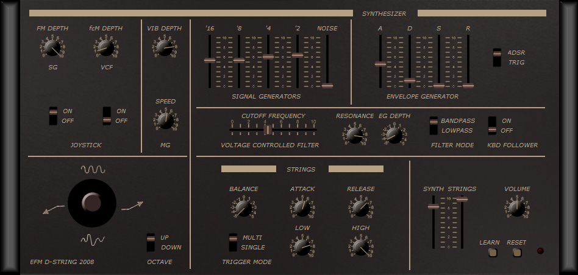Click the NOISE slider handle
Image resolution: width=578 pixels, height=275 pixels.
[327, 86]
